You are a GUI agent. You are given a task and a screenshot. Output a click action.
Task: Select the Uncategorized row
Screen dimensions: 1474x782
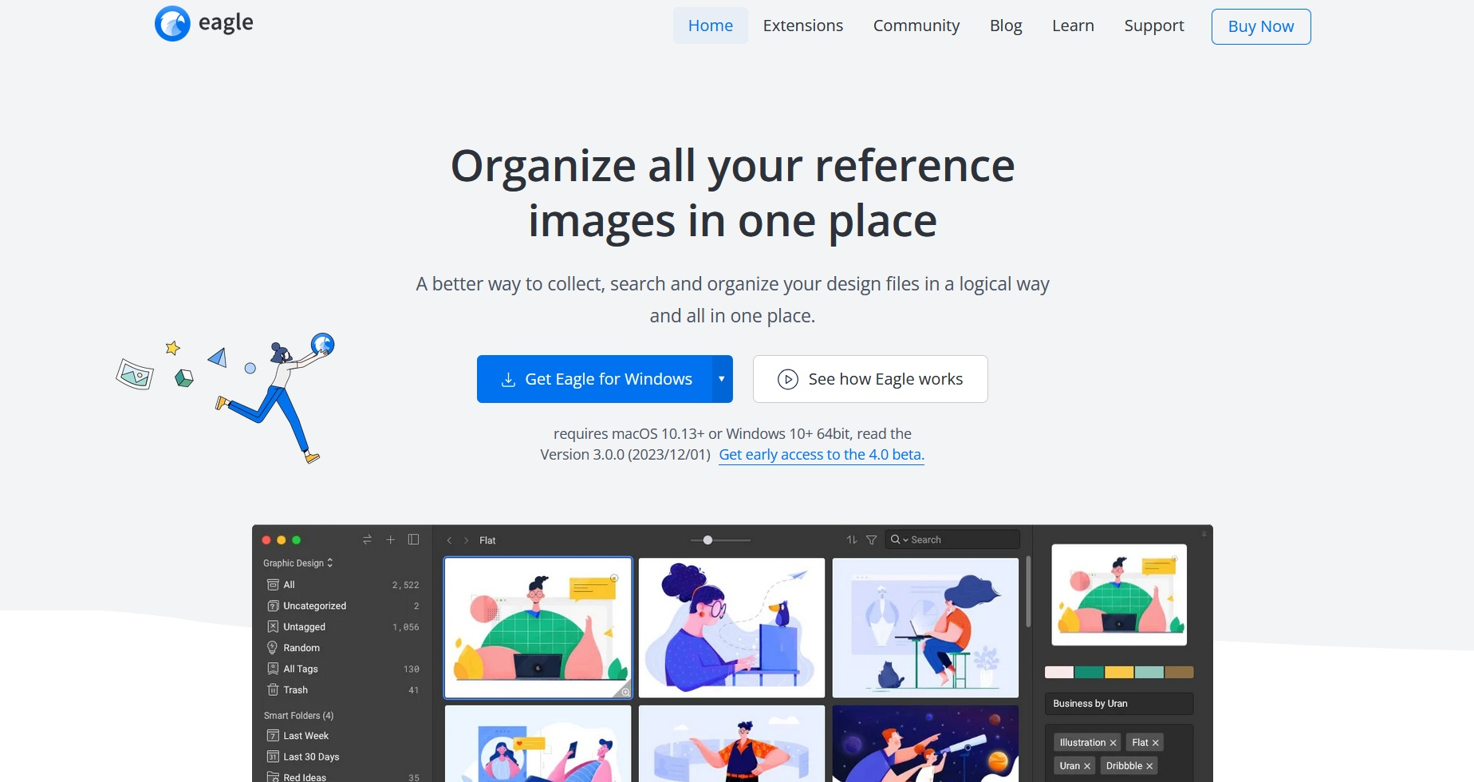coord(341,606)
